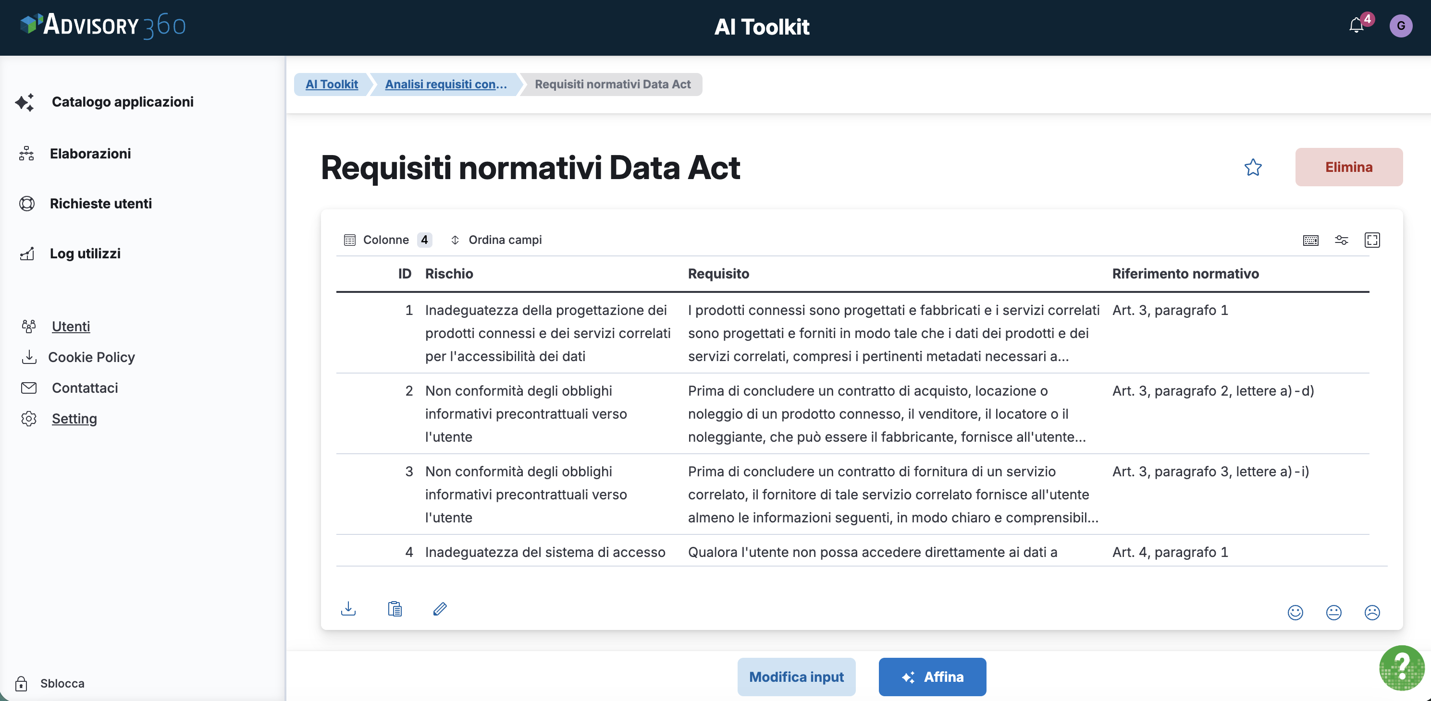Open Log utilizzi in the sidebar
Screen dimensions: 1431x701
click(85, 254)
